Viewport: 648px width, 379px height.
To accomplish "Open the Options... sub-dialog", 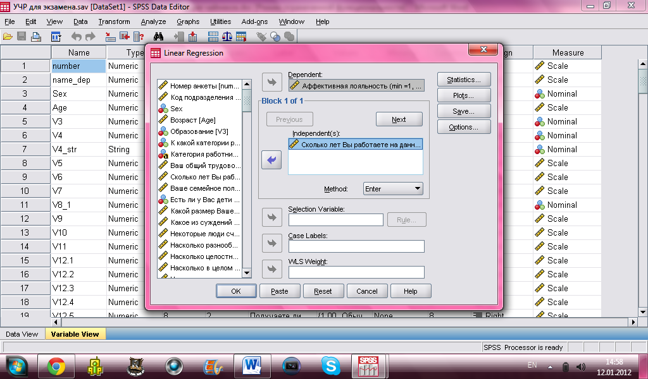I will click(464, 127).
